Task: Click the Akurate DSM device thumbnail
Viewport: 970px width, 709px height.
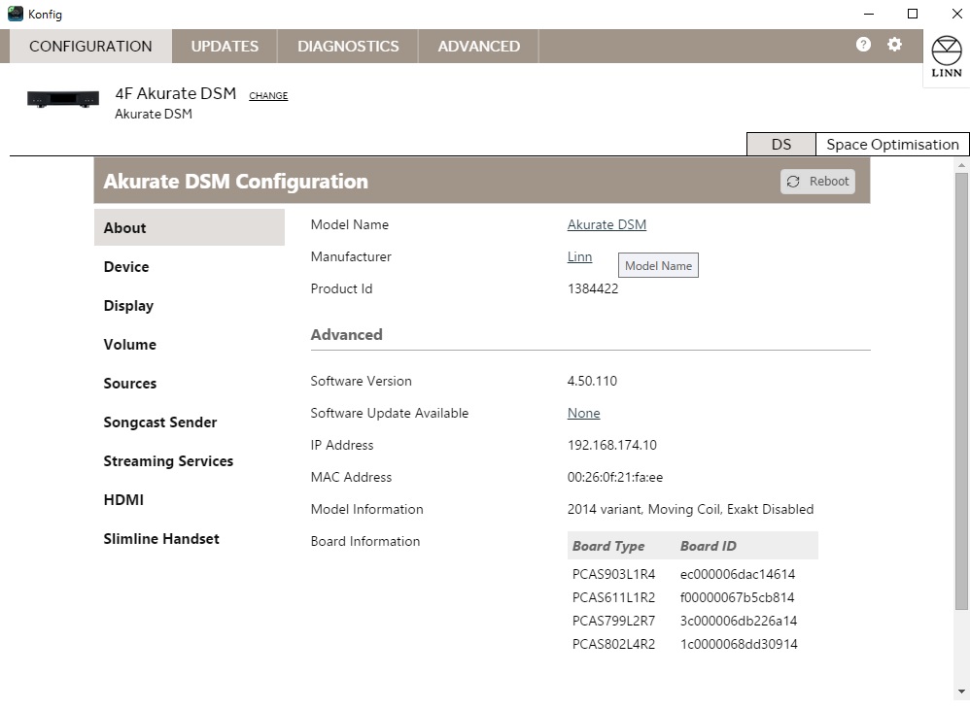Action: 63,98
